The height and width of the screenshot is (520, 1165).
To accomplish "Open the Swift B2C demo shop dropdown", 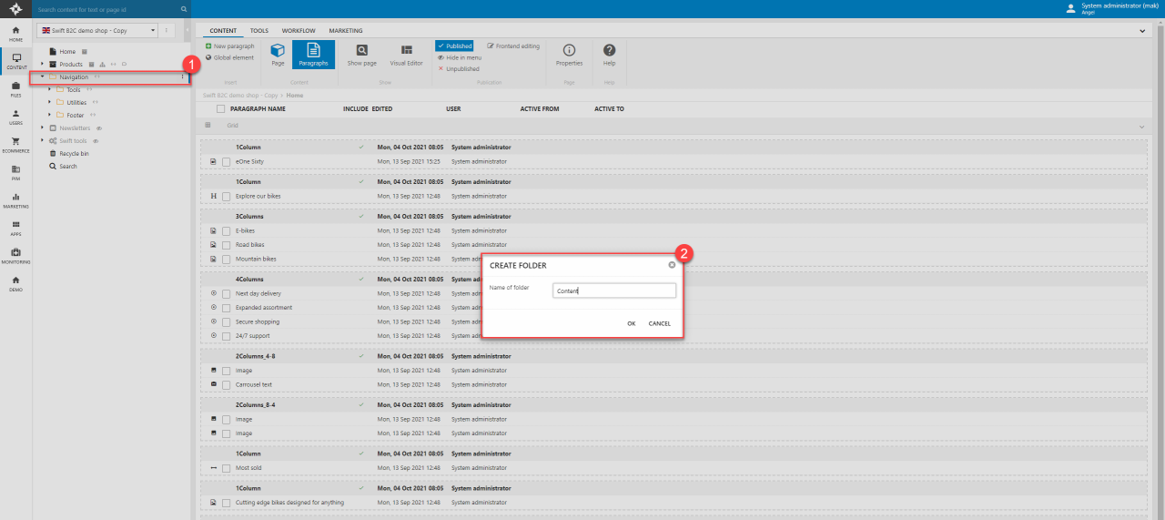I will click(97, 30).
